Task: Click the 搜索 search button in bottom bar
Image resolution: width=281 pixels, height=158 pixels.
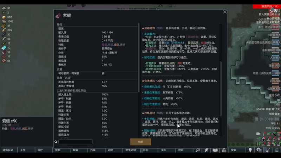Action: tap(237, 150)
